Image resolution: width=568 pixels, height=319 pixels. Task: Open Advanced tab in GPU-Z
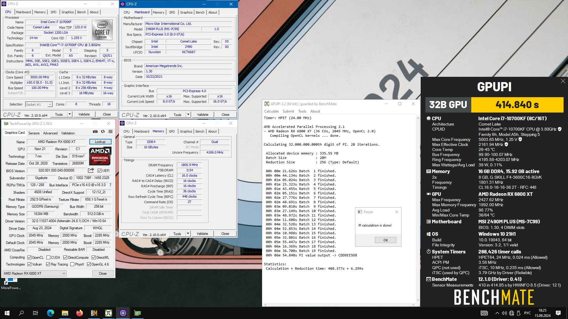point(50,133)
